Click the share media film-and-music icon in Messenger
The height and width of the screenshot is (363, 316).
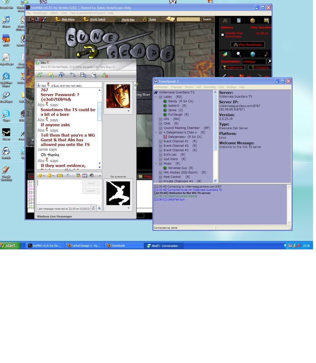click(83, 75)
